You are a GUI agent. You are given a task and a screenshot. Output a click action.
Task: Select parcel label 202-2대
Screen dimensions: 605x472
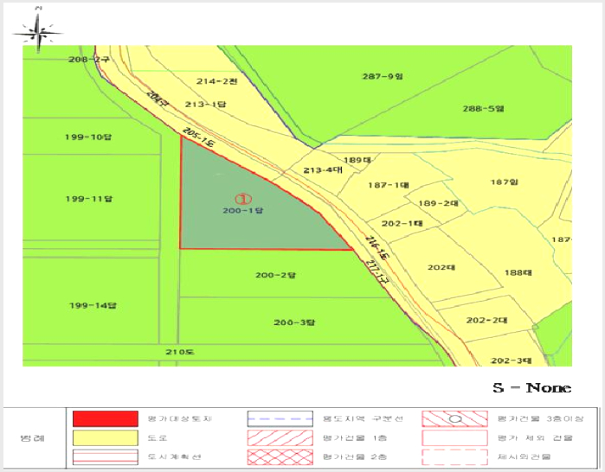(487, 320)
